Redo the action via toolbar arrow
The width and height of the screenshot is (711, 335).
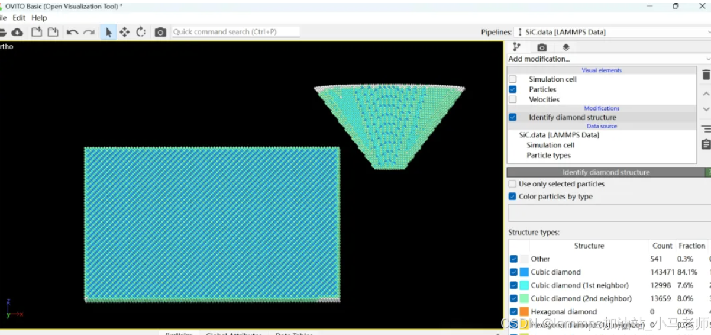pyautogui.click(x=89, y=32)
